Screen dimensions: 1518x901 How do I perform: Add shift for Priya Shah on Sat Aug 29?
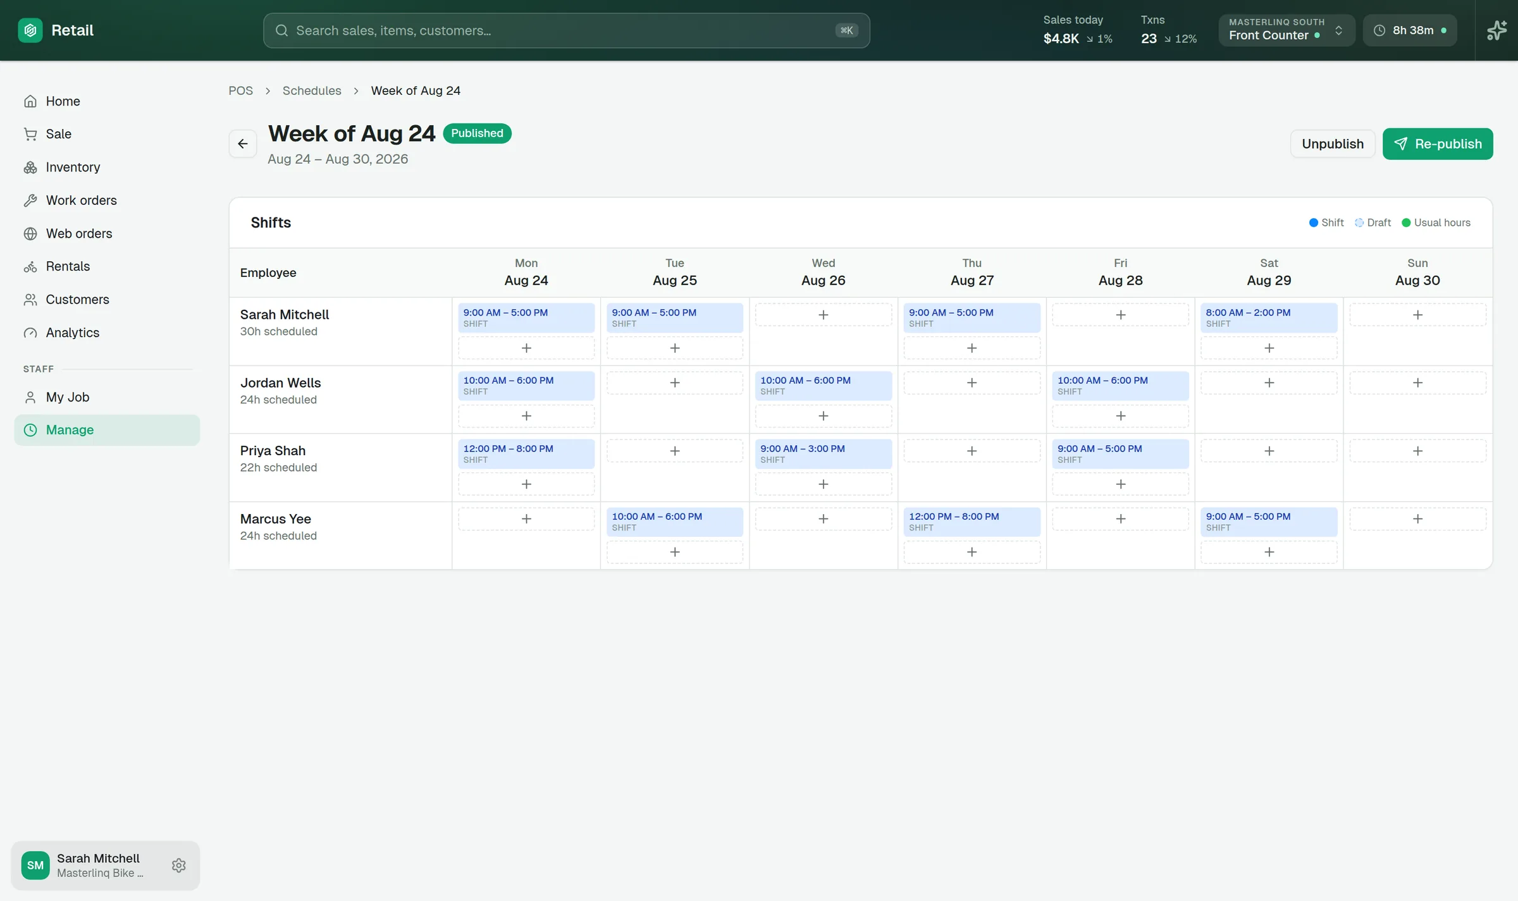click(1269, 451)
